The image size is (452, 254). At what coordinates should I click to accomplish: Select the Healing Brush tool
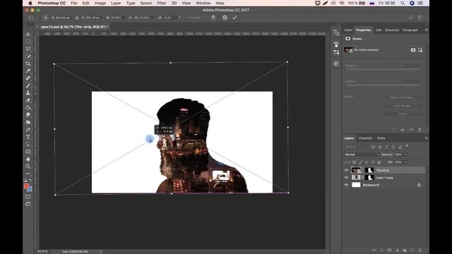[28, 78]
